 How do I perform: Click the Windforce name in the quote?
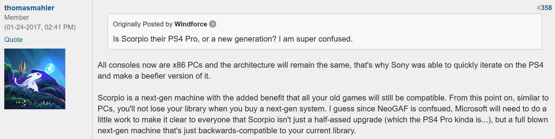click(x=190, y=24)
